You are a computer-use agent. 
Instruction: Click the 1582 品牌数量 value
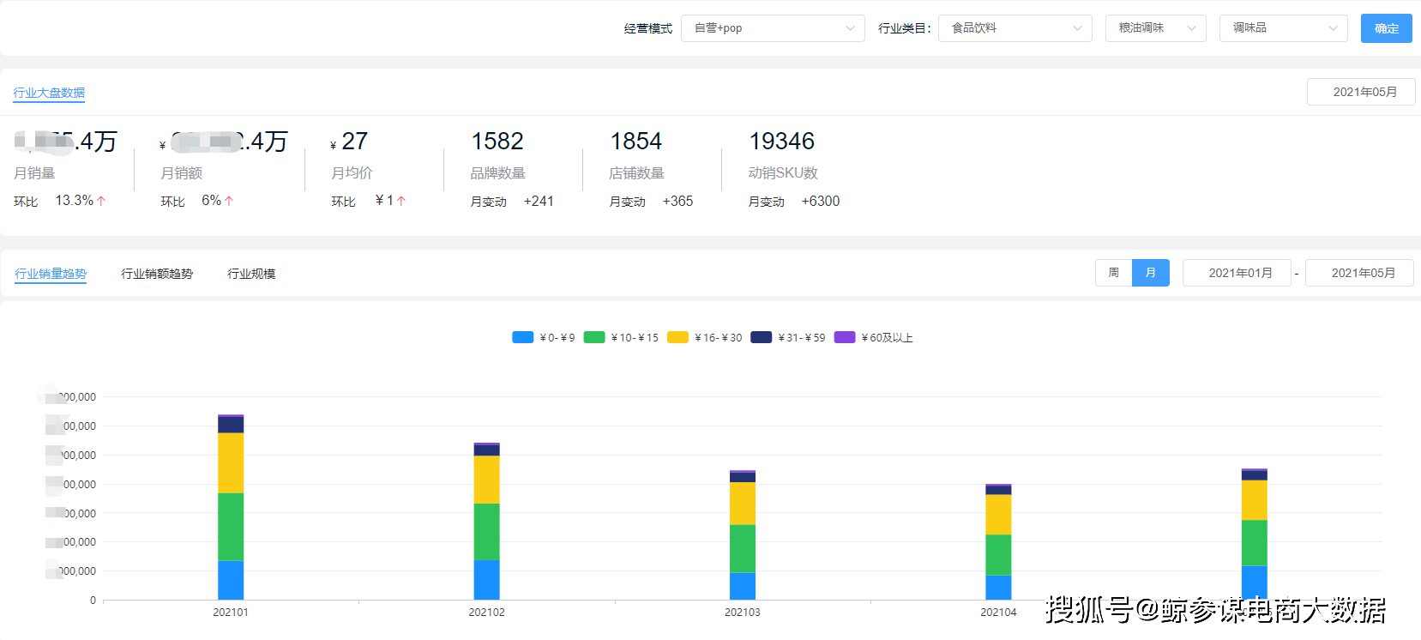click(497, 141)
